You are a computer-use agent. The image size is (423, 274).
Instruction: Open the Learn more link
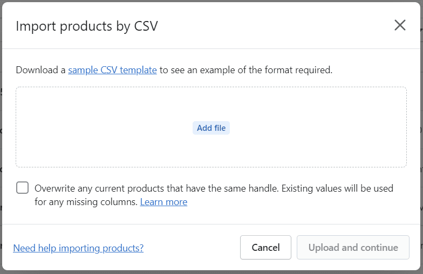click(x=163, y=202)
